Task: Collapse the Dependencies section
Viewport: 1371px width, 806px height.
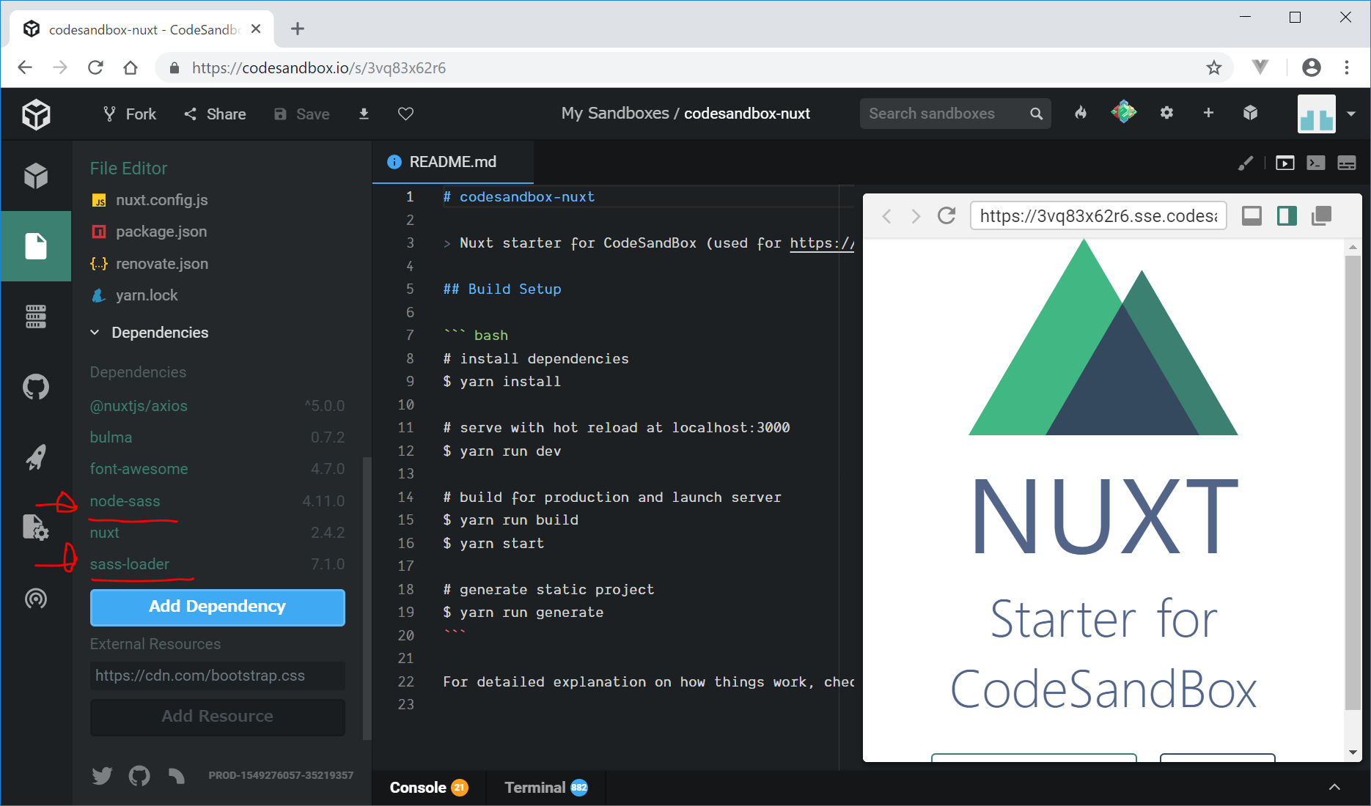Action: click(x=95, y=333)
